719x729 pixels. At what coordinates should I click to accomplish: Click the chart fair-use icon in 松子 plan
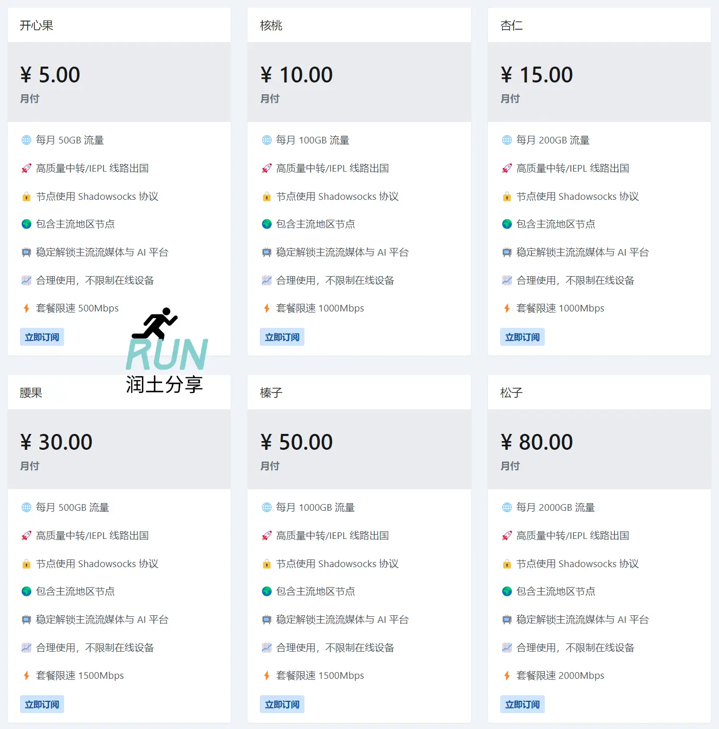(x=507, y=647)
